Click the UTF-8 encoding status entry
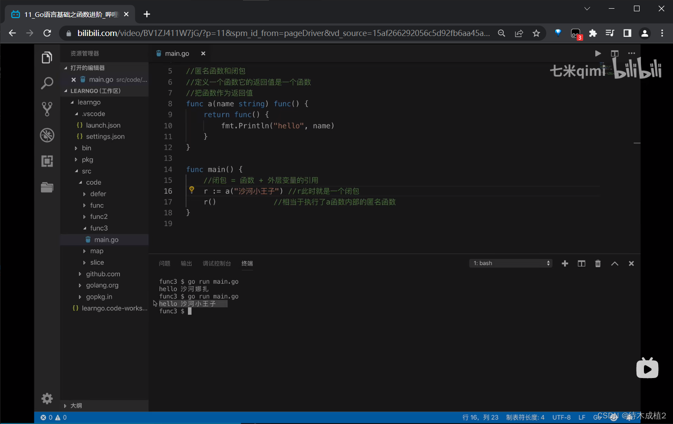Screen dimensions: 673x424 [x=561, y=417]
